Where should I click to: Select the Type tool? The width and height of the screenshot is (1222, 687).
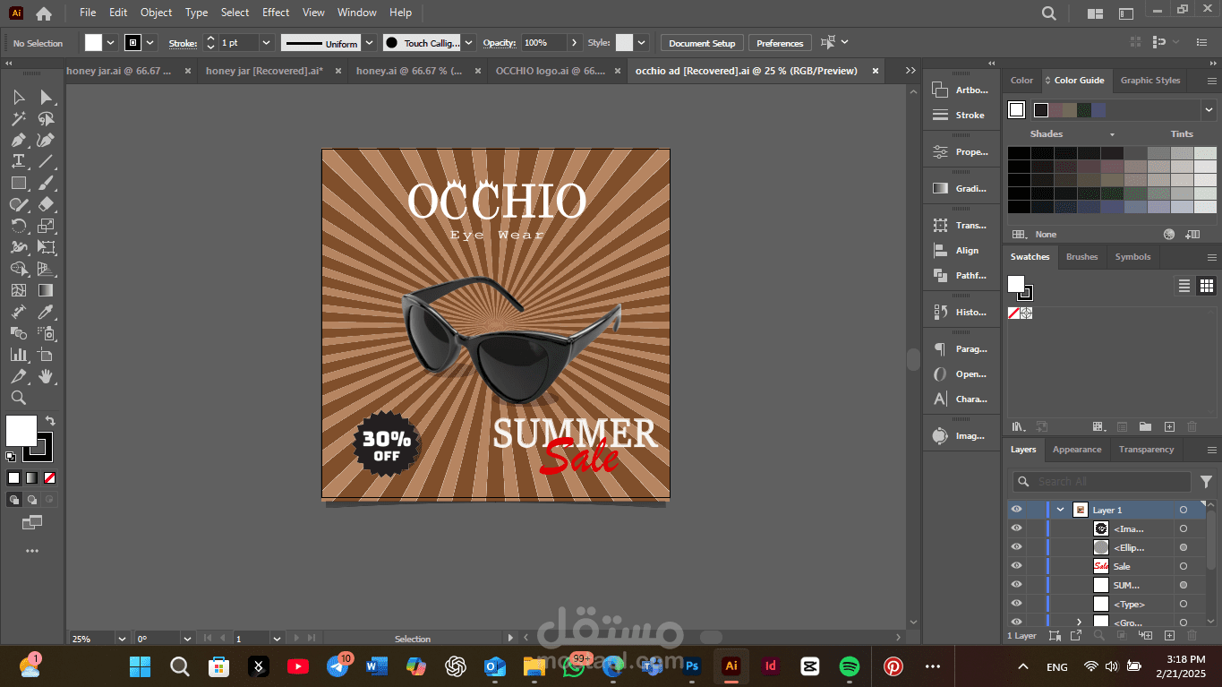tap(18, 161)
